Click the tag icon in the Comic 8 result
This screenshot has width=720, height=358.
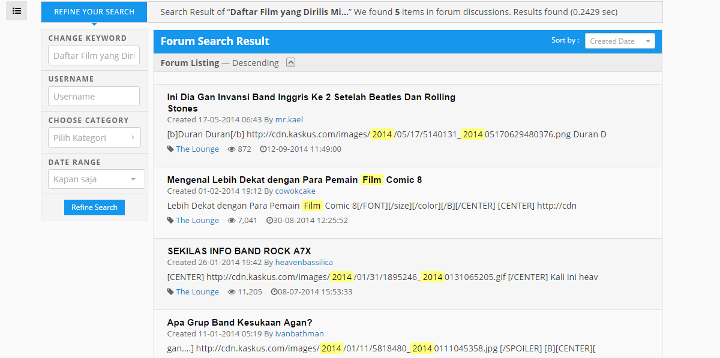(170, 221)
